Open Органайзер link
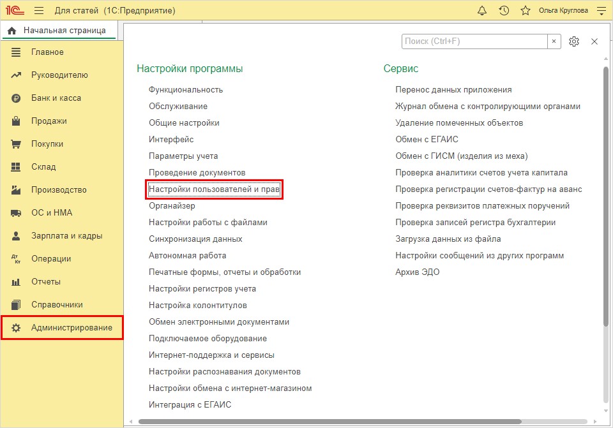The height and width of the screenshot is (428, 613). coord(172,206)
